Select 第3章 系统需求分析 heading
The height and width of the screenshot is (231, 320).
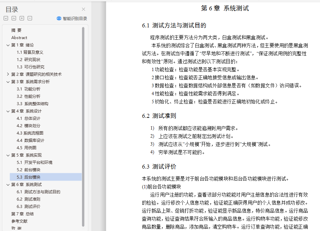click(x=30, y=81)
